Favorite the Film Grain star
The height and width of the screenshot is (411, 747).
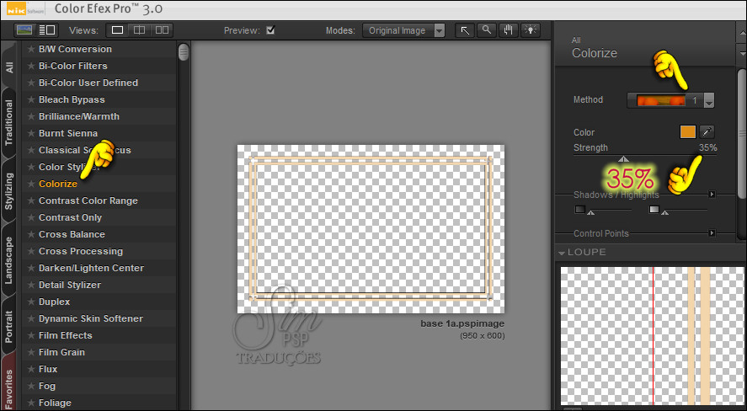coord(31,352)
